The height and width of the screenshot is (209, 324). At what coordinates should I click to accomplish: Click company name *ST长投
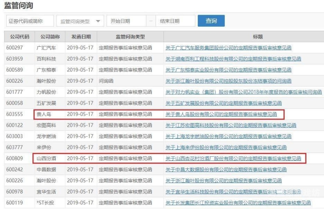(46, 203)
